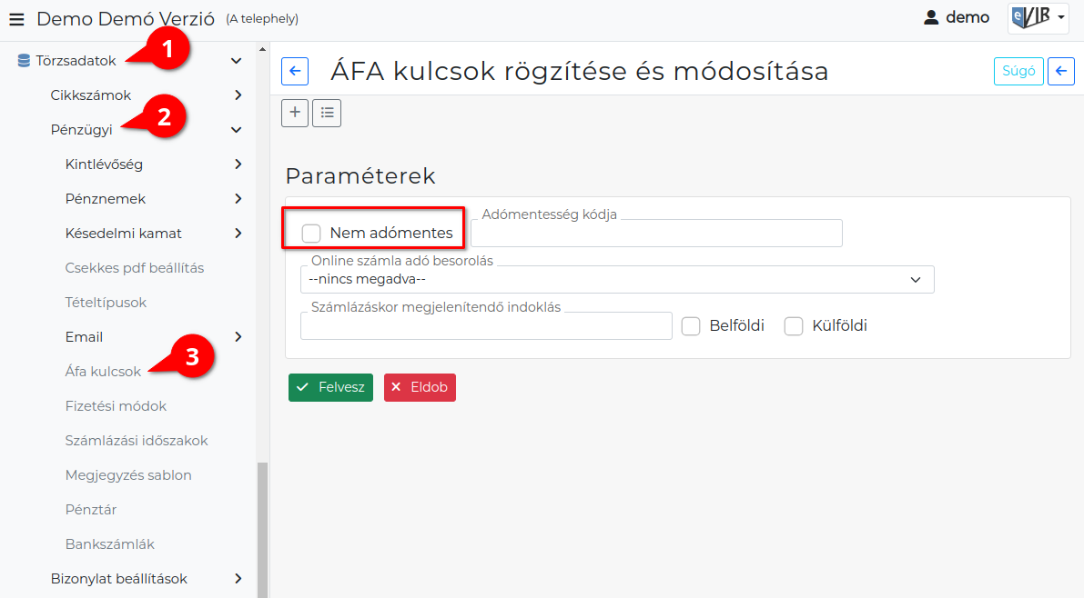Click the demo username text

967,18
